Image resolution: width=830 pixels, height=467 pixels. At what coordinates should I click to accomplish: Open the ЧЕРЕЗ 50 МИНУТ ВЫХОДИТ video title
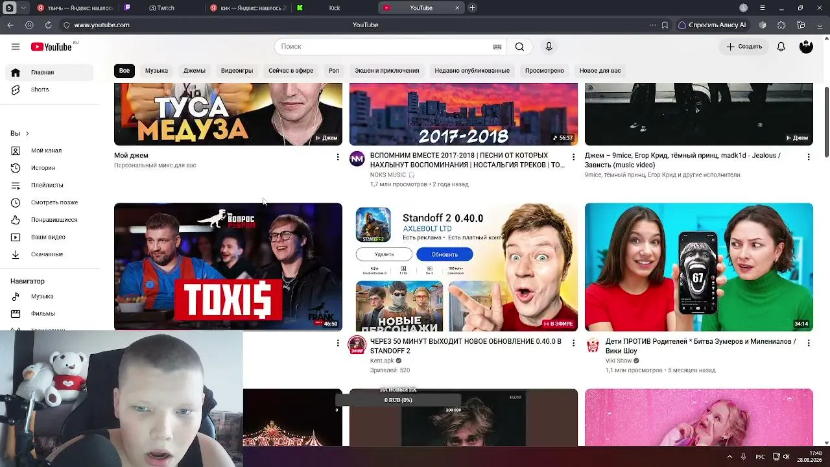tap(466, 346)
